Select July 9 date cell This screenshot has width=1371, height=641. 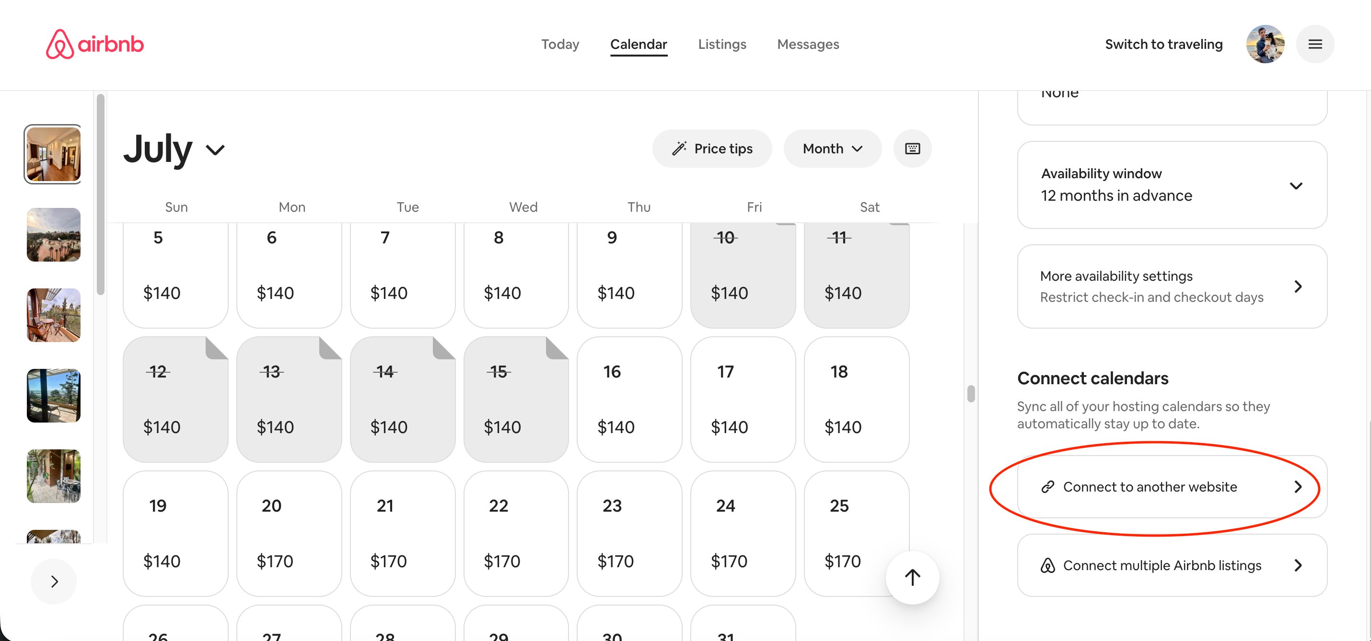(x=629, y=275)
